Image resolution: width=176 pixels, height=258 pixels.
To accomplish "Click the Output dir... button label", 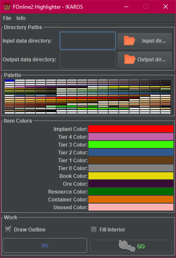I will (x=151, y=60).
